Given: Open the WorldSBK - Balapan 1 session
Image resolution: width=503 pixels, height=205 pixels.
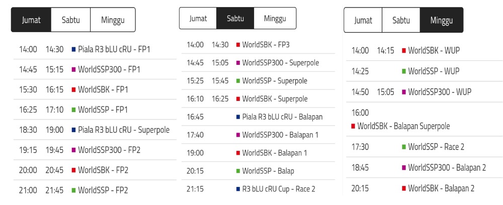Looking at the screenshot, I should (x=275, y=153).
